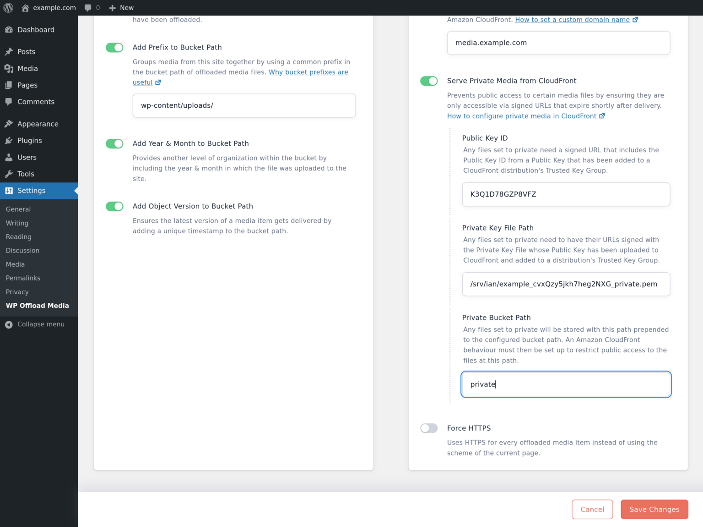Click the Users icon
Viewport: 703px width, 527px height.
(10, 157)
